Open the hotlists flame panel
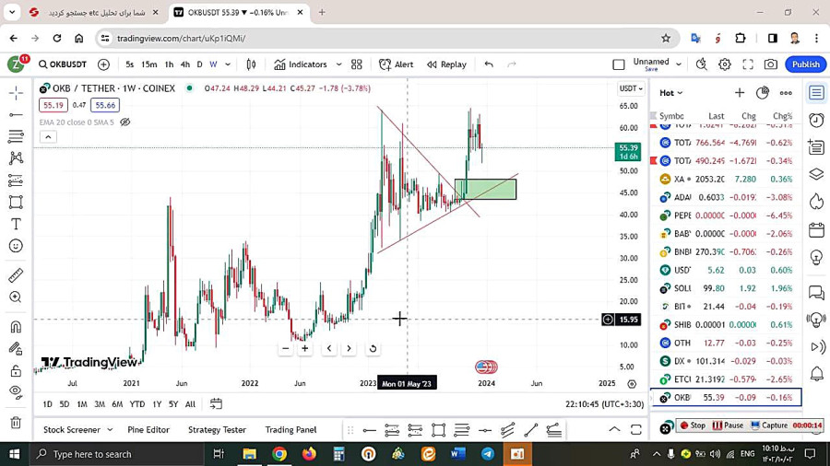 816,202
